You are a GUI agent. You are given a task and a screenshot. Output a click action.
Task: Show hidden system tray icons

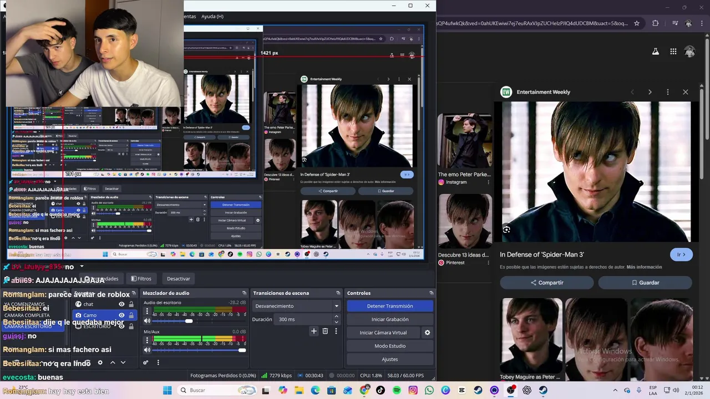(616, 390)
